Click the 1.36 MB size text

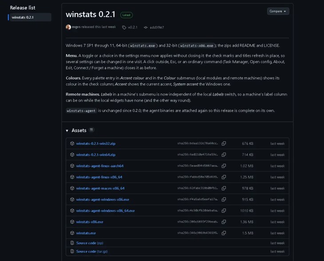pos(247,221)
